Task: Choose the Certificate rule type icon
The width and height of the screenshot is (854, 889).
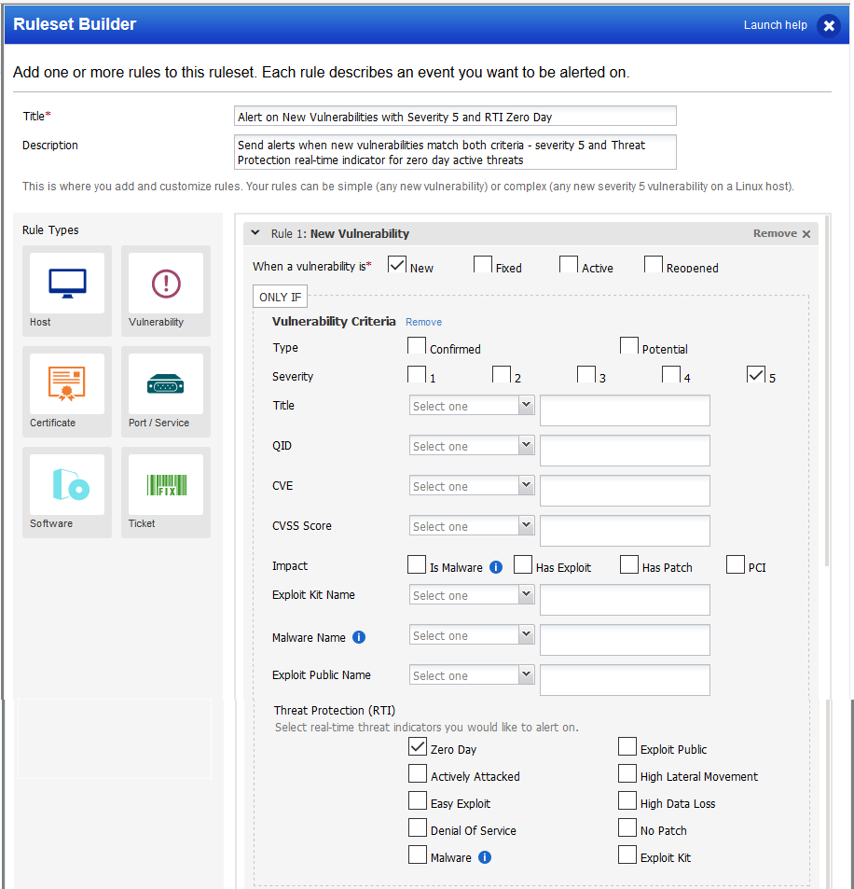Action: pyautogui.click(x=67, y=383)
